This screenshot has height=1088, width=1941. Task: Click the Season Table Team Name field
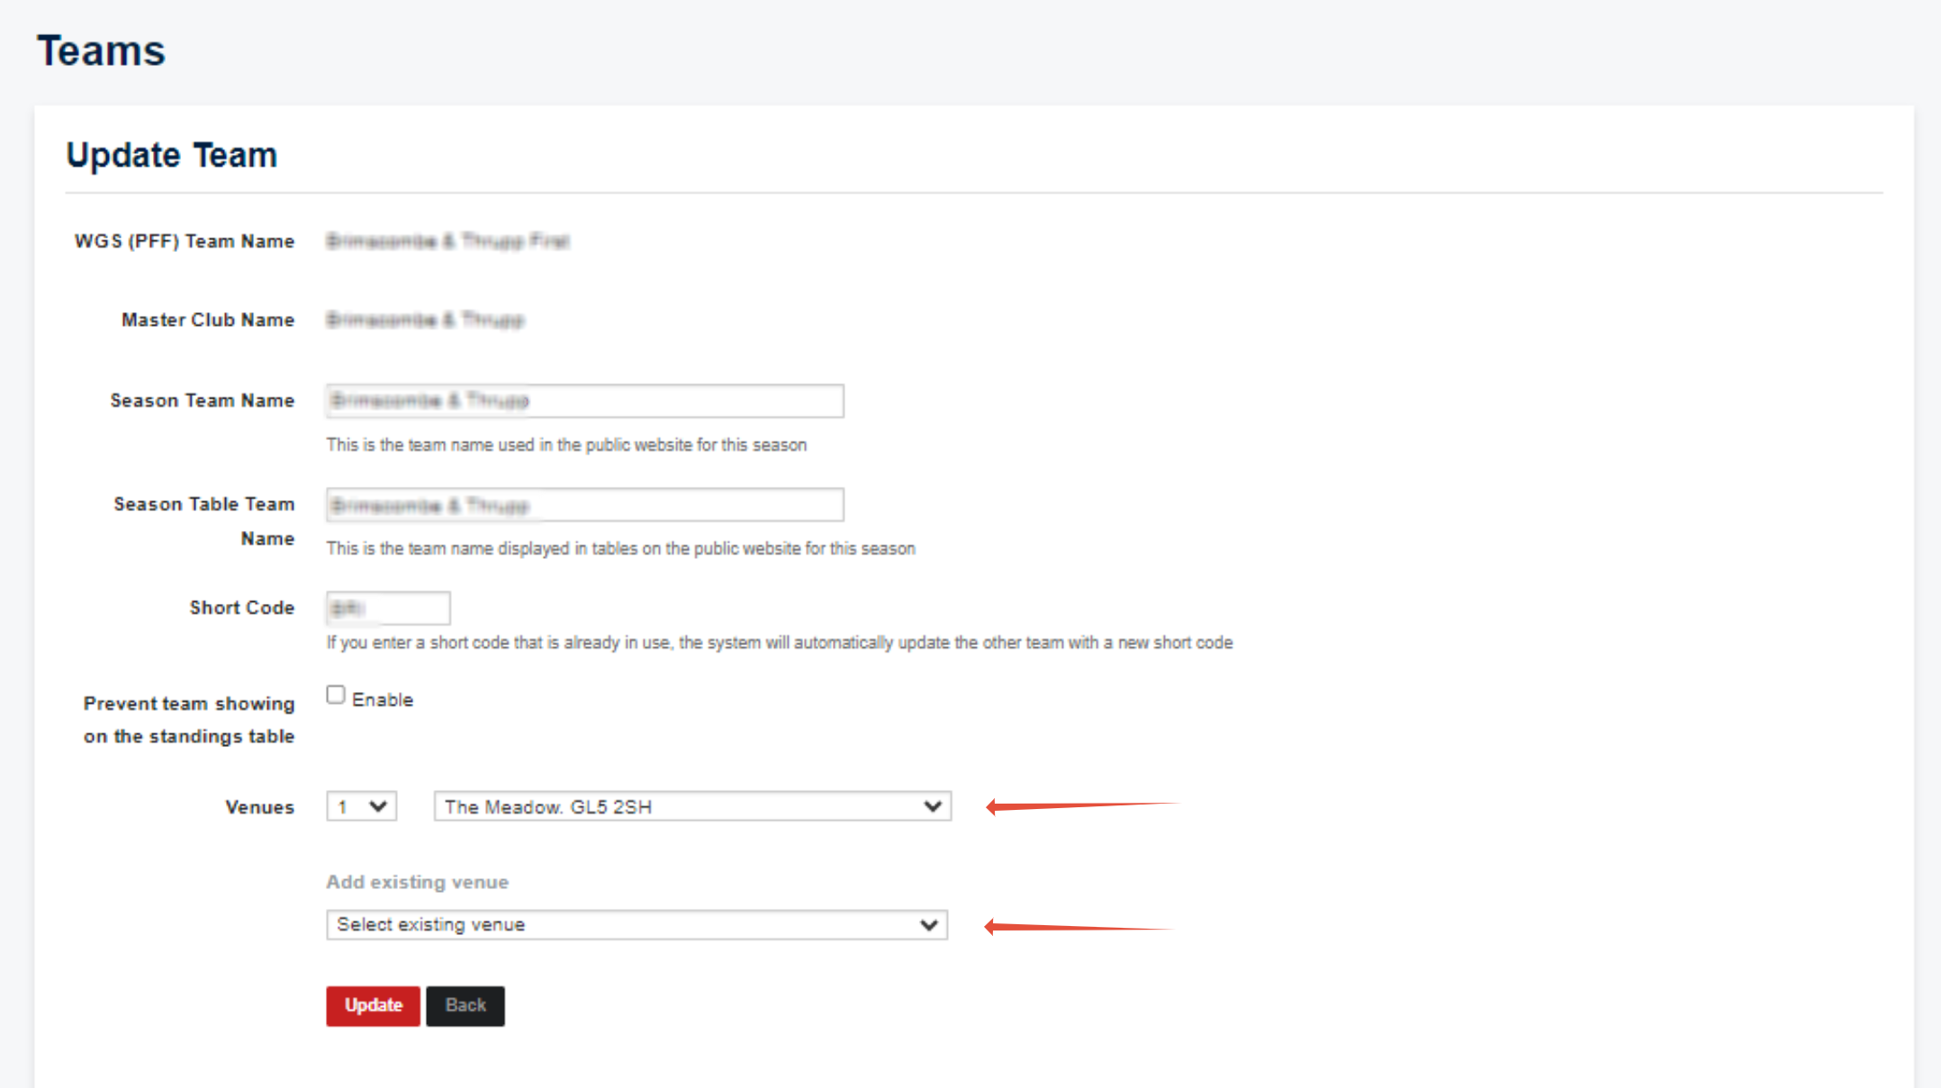tap(584, 505)
